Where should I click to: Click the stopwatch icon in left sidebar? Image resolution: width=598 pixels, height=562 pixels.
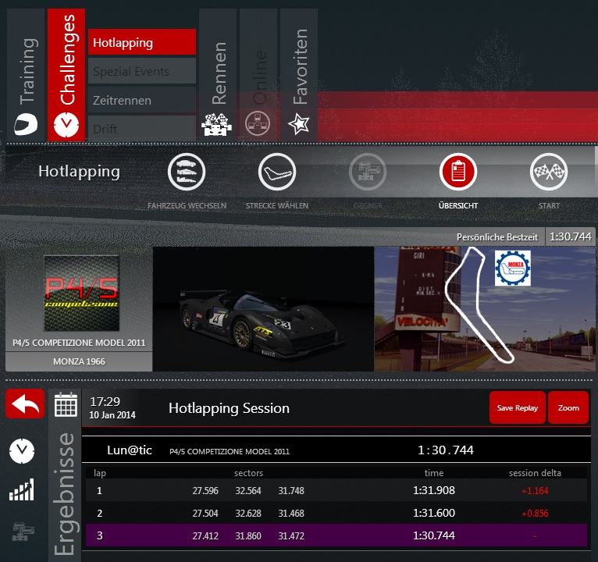tap(22, 451)
